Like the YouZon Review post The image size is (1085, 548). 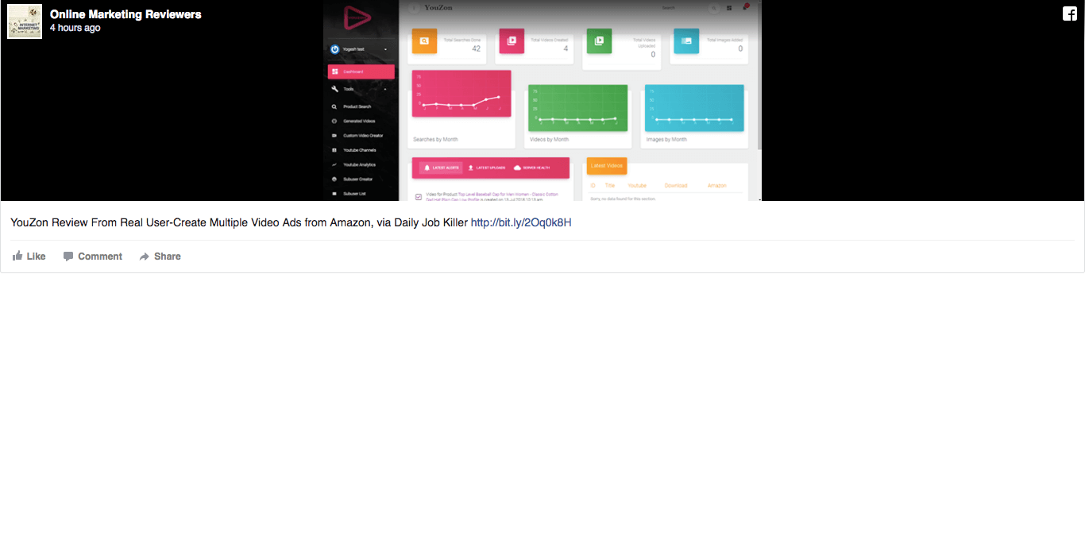point(29,257)
